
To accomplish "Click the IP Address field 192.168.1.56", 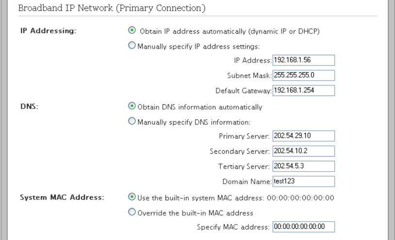I will pos(304,60).
